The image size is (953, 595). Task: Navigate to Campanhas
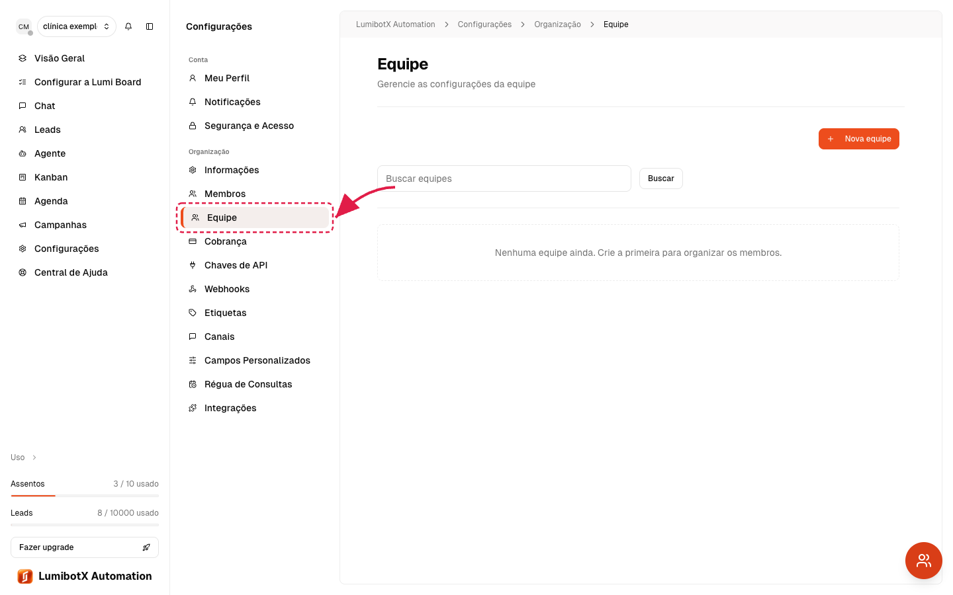tap(85, 225)
